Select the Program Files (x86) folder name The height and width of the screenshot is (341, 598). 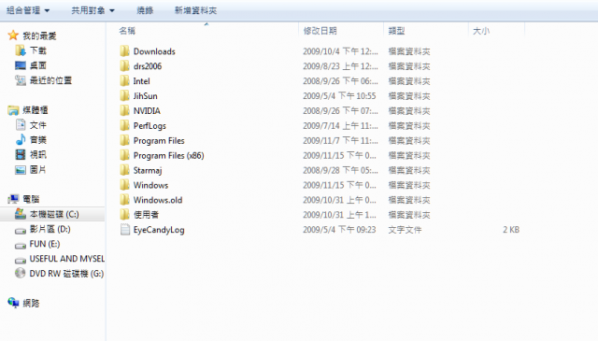[x=168, y=155]
